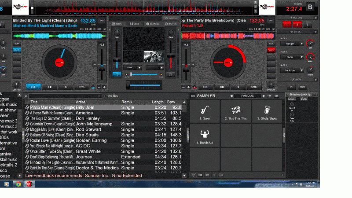Open the FAMOUS sampler bank selector
352x198 pixels.
tap(247, 96)
